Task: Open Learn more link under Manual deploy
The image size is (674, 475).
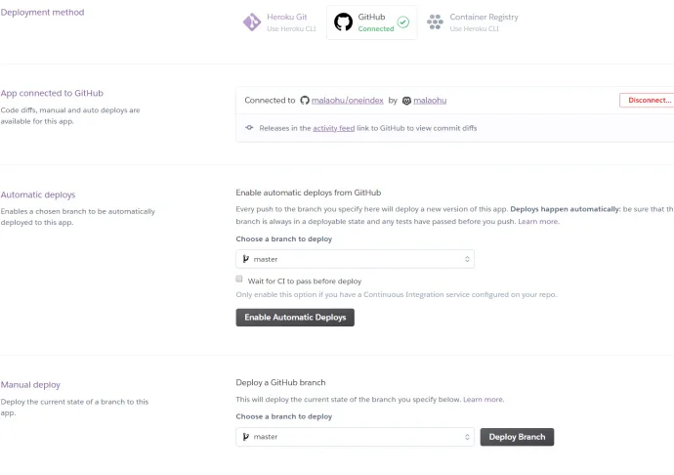Action: pyautogui.click(x=484, y=400)
